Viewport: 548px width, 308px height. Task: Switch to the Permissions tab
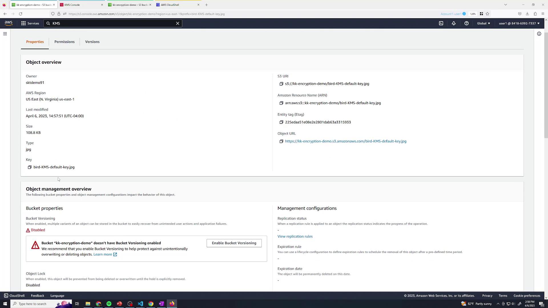pyautogui.click(x=64, y=42)
